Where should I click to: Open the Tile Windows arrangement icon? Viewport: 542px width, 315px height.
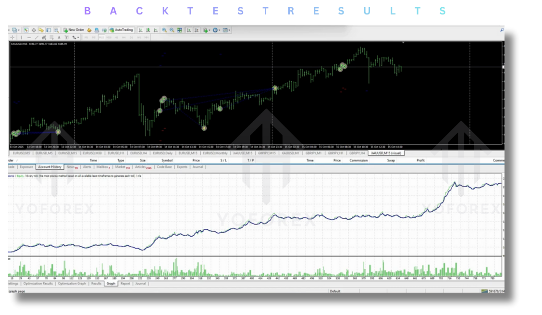pyautogui.click(x=180, y=29)
